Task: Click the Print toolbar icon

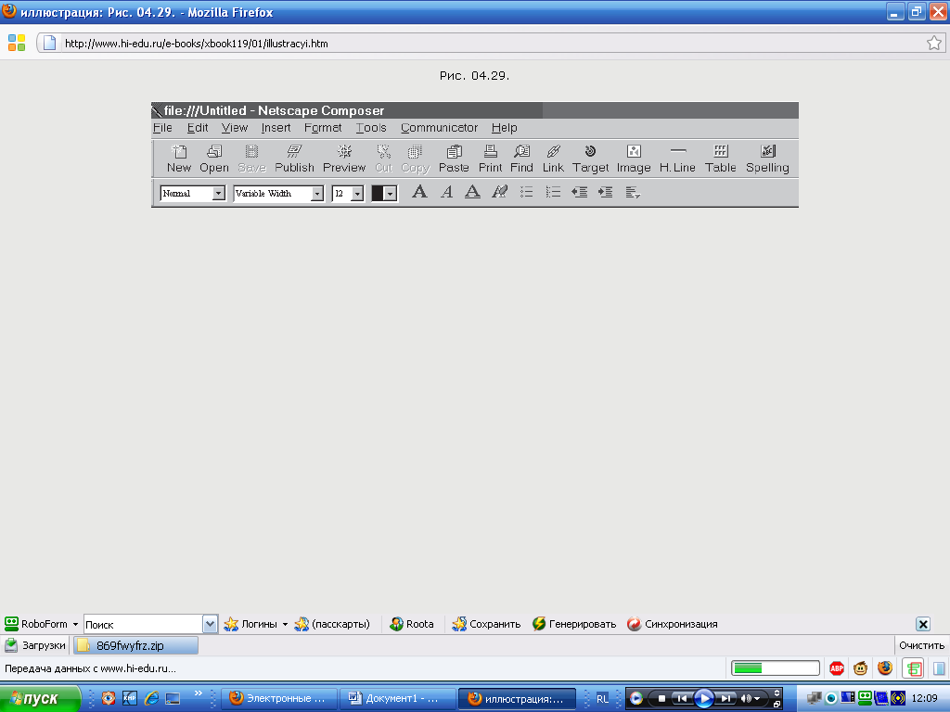Action: click(490, 151)
